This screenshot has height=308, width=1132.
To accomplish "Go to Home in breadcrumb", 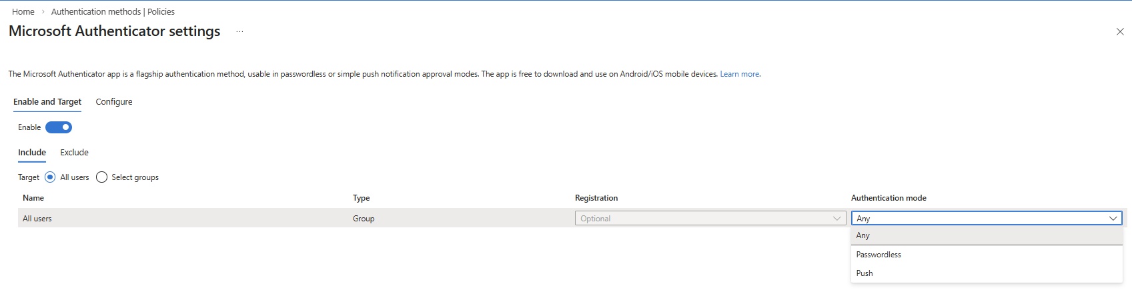I will pyautogui.click(x=23, y=11).
